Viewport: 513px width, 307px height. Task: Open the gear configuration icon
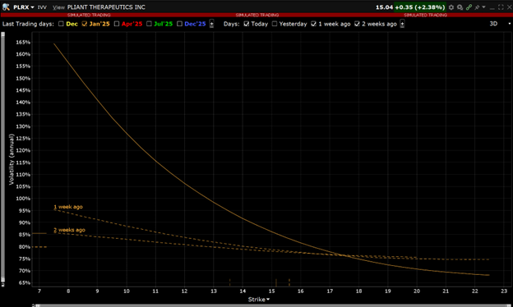click(x=451, y=7)
